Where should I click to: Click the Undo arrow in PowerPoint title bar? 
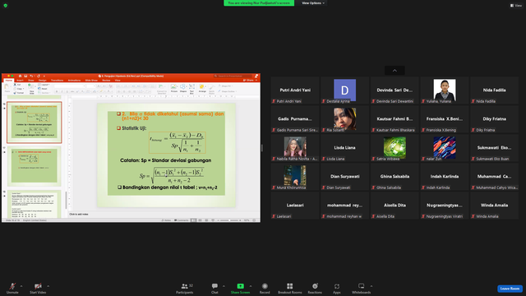pos(31,76)
